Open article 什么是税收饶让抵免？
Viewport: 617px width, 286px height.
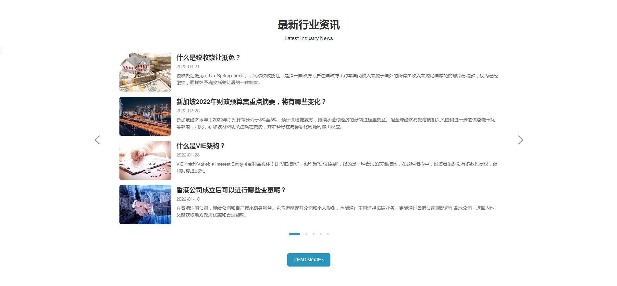click(x=208, y=57)
